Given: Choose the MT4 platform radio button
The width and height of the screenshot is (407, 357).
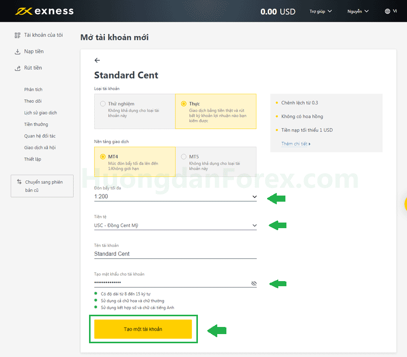Looking at the screenshot, I should [x=103, y=156].
